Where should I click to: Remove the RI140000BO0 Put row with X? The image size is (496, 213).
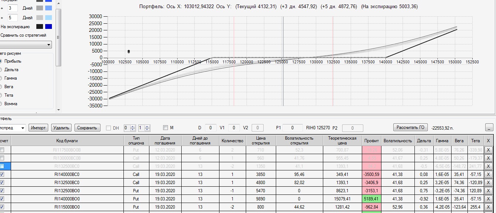coord(489,199)
